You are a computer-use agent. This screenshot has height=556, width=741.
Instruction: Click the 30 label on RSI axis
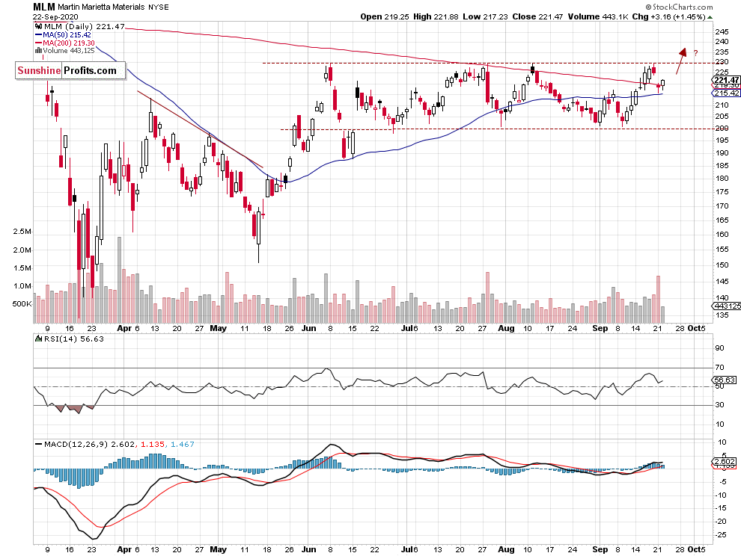[x=720, y=405]
